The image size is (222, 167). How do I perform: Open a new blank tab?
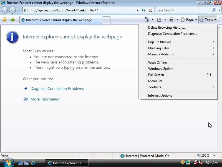[106, 20]
